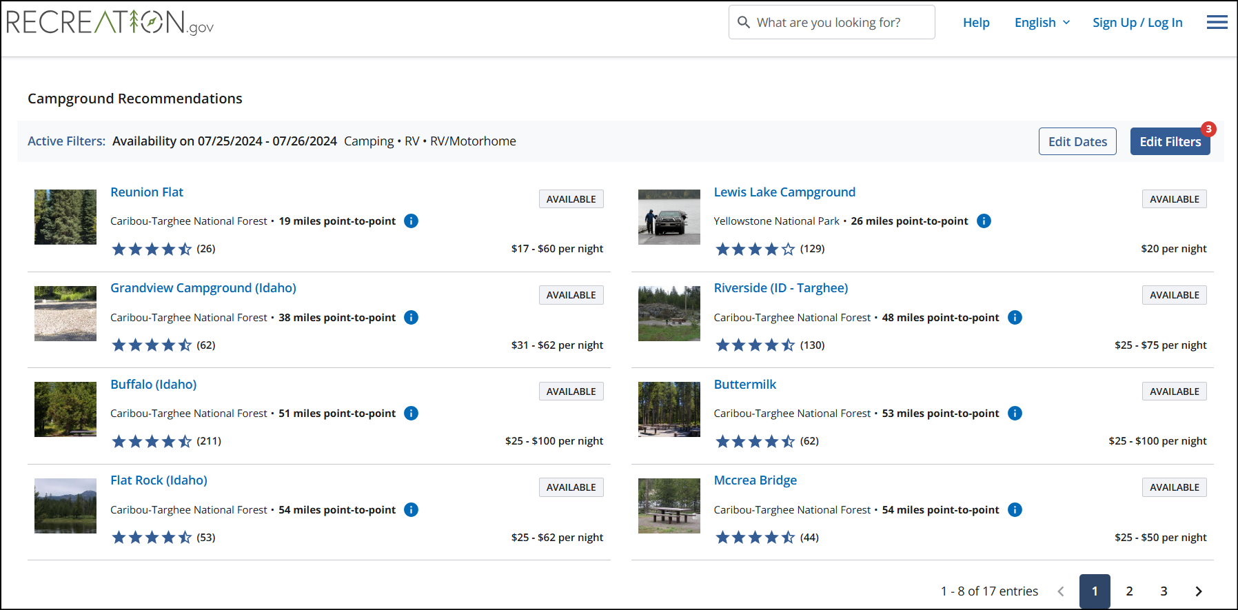Click the info icon beside Buffalo (Idaho) distance
Viewport: 1238px width, 610px height.
click(411, 414)
